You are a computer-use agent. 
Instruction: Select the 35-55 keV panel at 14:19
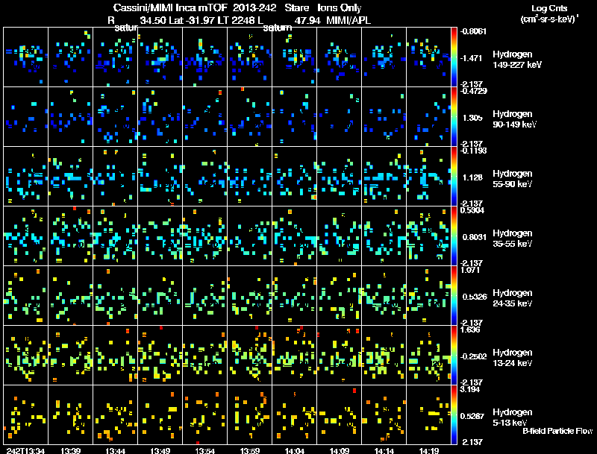tap(428, 236)
